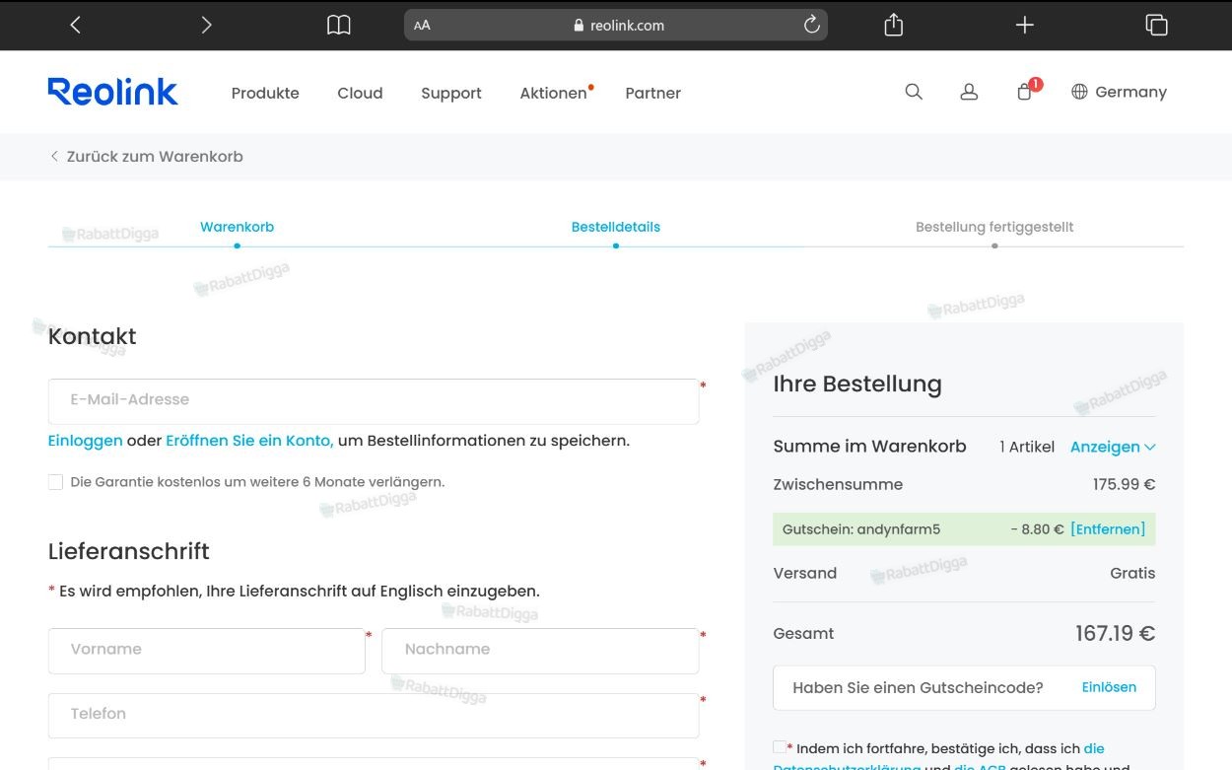Select the Bestelldetails checkout step
This screenshot has height=770, width=1232.
(x=616, y=227)
